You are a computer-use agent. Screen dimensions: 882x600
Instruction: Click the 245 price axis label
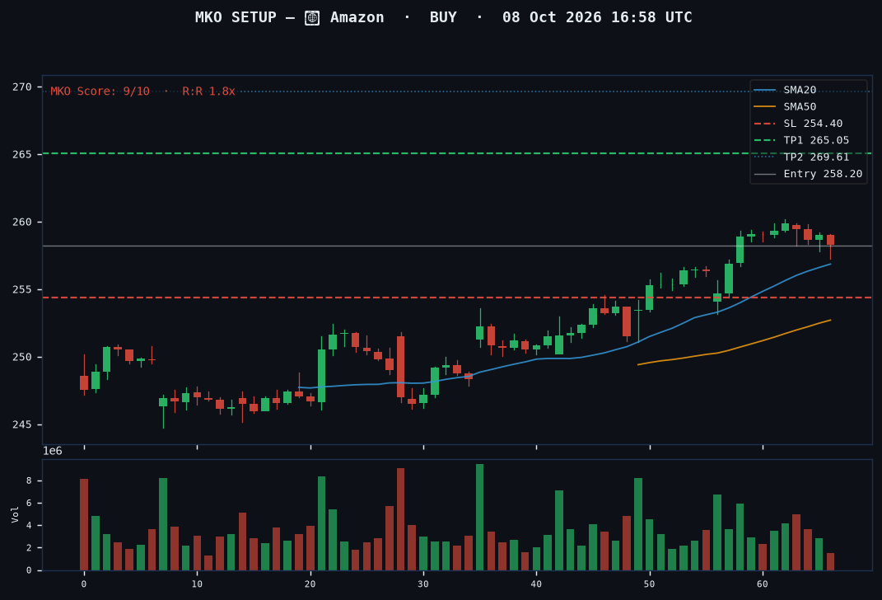(22, 425)
